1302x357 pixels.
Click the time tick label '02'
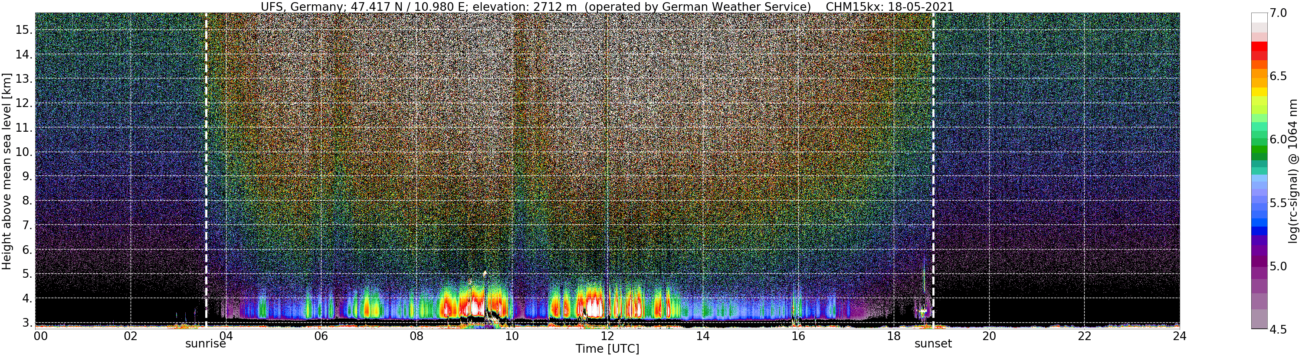[131, 336]
